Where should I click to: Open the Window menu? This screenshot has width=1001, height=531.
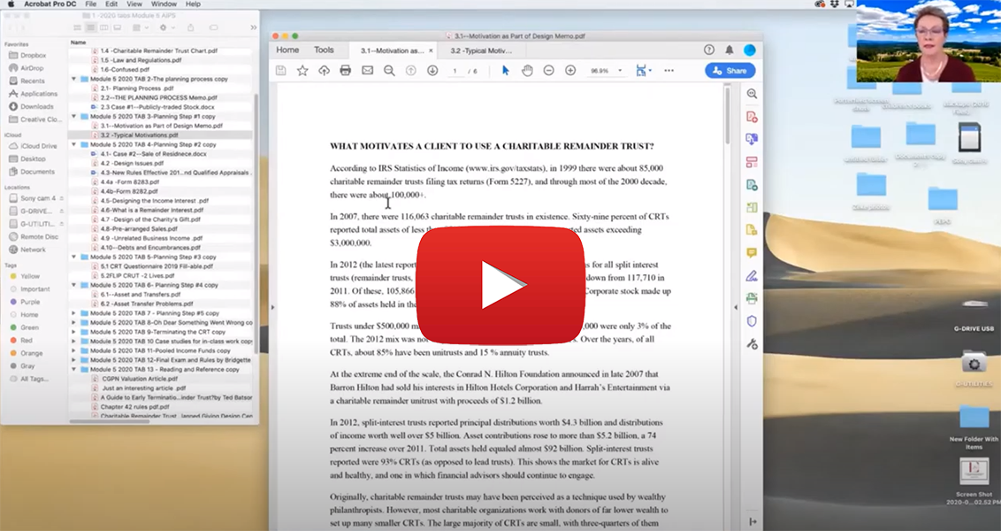click(x=164, y=4)
